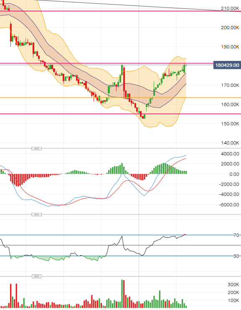Click the current price label 180429.00

point(227,65)
